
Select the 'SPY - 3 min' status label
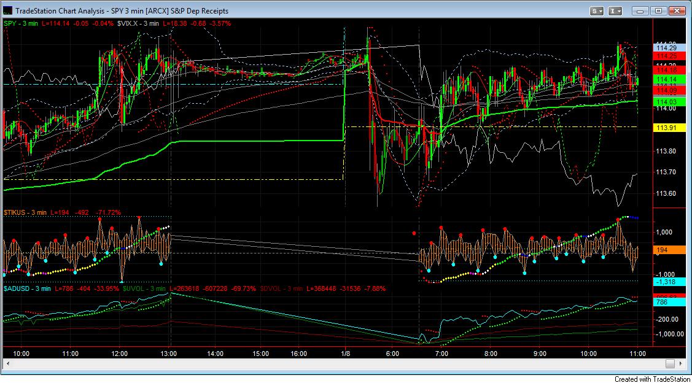click(x=22, y=23)
